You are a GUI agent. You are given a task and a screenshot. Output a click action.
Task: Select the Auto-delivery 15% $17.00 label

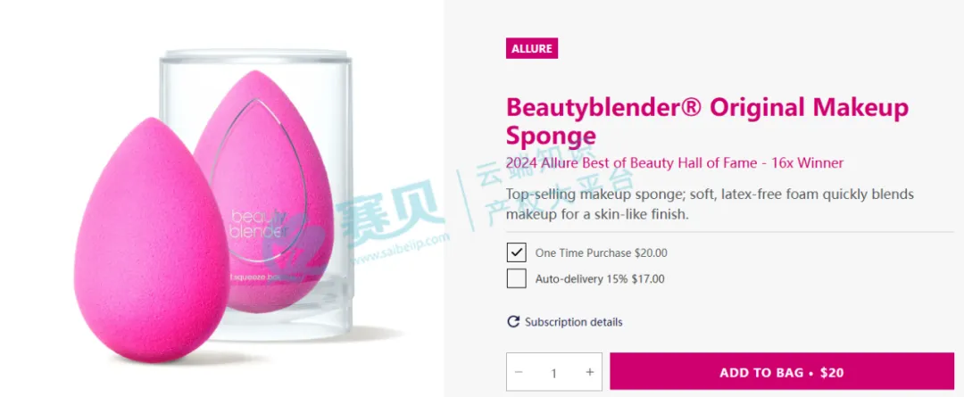600,279
